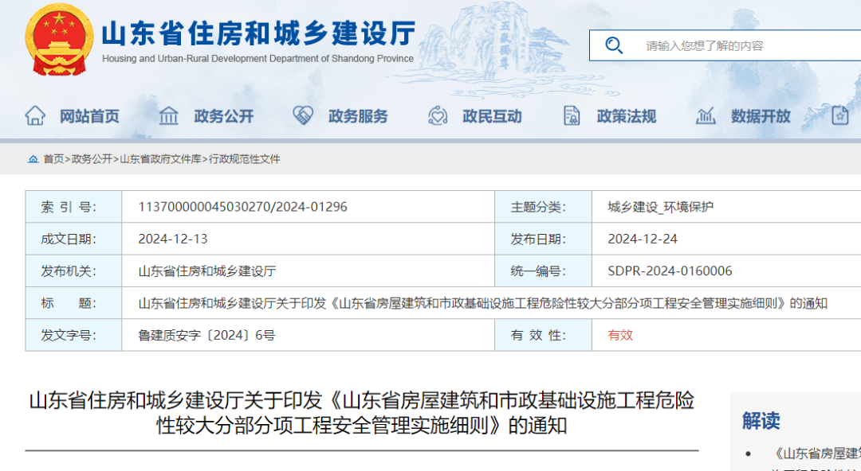Click the 数据开放 chart icon

tap(705, 115)
